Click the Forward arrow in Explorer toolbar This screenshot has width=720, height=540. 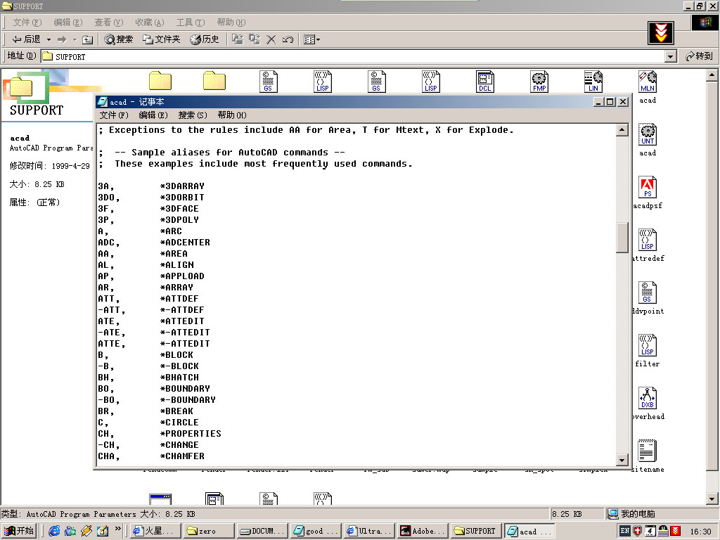[62, 39]
